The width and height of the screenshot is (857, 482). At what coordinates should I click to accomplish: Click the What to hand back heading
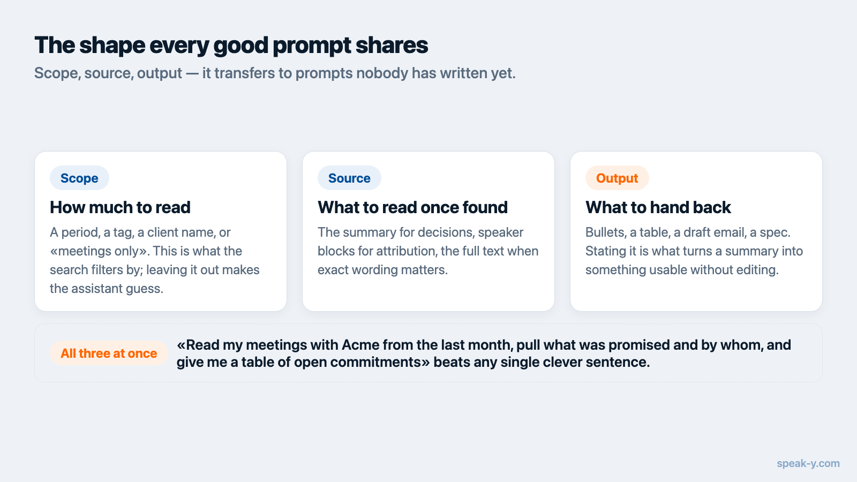click(x=658, y=207)
